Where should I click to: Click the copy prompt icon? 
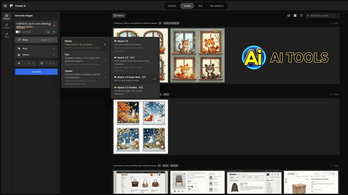pyautogui.click(x=54, y=32)
